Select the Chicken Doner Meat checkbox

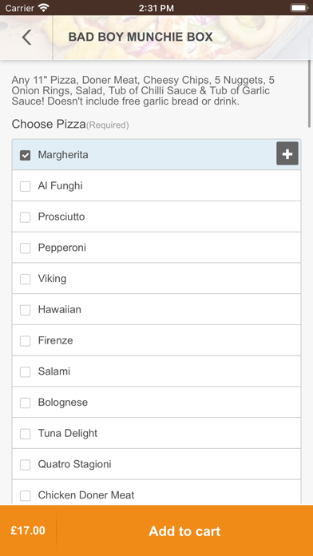pyautogui.click(x=26, y=495)
